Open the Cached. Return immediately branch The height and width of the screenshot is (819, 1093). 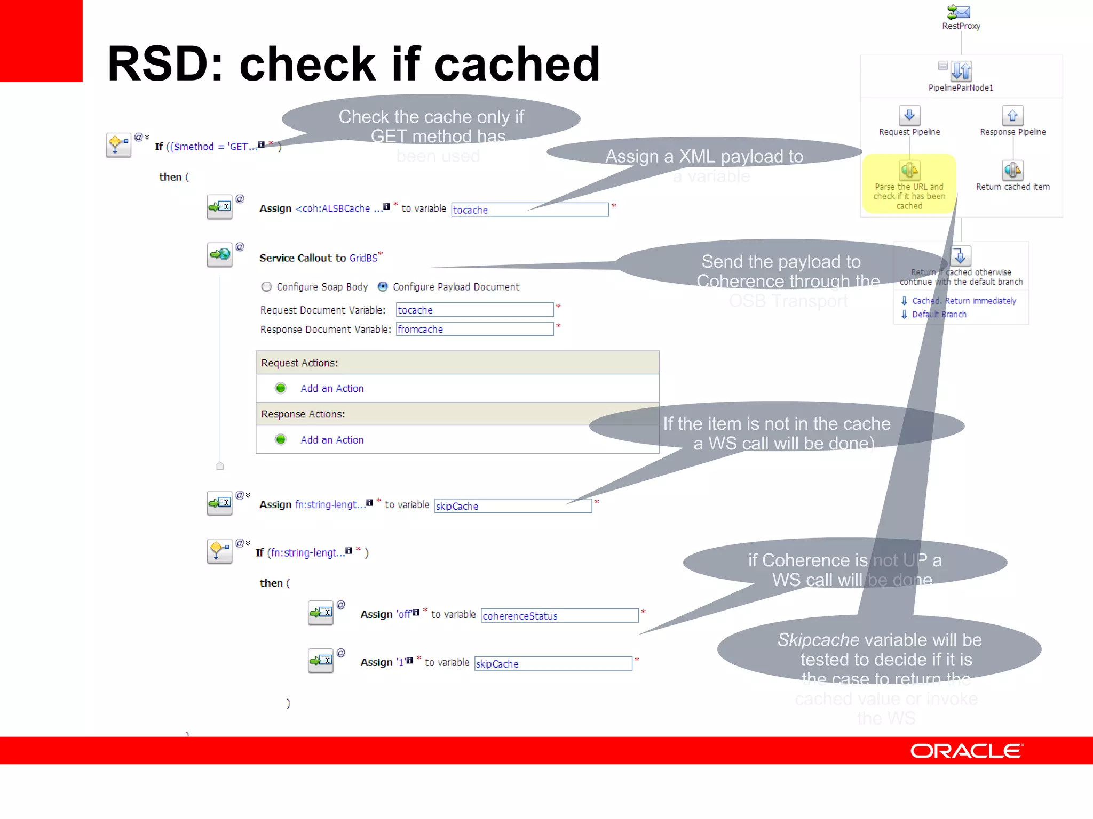(x=963, y=301)
